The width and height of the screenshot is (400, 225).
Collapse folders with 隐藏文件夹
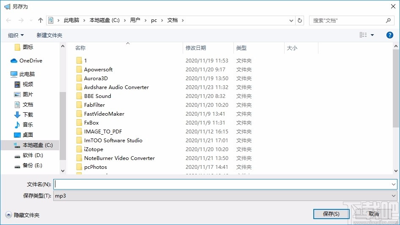click(22, 215)
